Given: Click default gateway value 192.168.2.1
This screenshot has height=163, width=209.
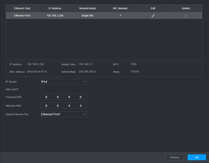Looking at the screenshot, I should (x=86, y=64).
